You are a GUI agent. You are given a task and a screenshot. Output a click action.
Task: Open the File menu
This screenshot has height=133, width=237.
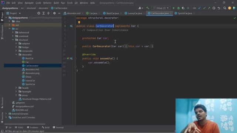pos(8,3)
